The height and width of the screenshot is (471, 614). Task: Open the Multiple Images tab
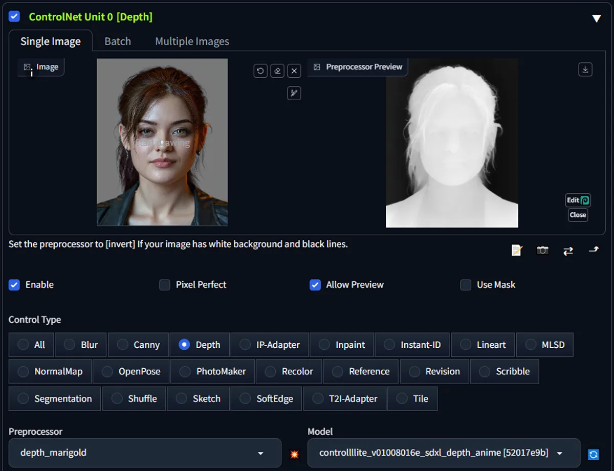pos(192,41)
